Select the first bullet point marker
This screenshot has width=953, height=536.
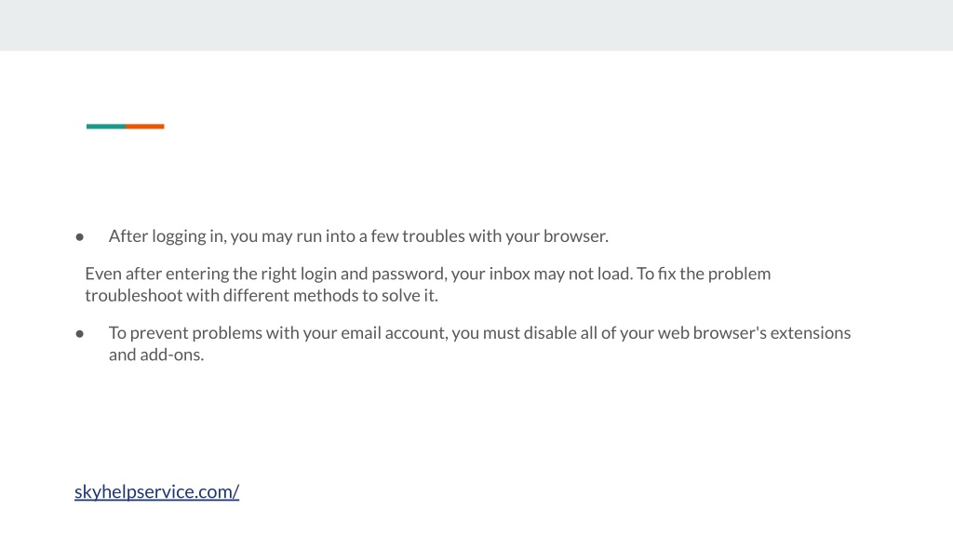(80, 237)
